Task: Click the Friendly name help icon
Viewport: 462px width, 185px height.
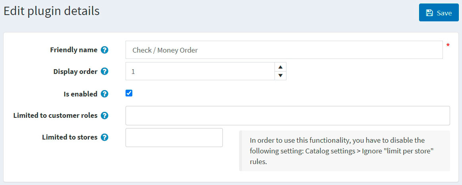Action: (x=104, y=50)
